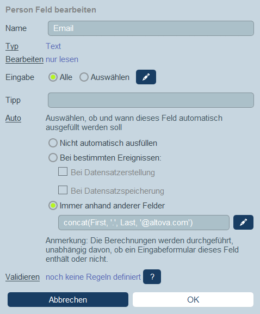Confirm with the OK button
Screen dimensions: 260x314
tap(193, 300)
